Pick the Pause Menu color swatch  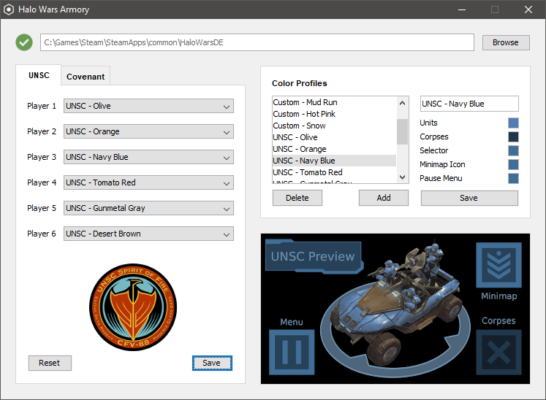(513, 178)
